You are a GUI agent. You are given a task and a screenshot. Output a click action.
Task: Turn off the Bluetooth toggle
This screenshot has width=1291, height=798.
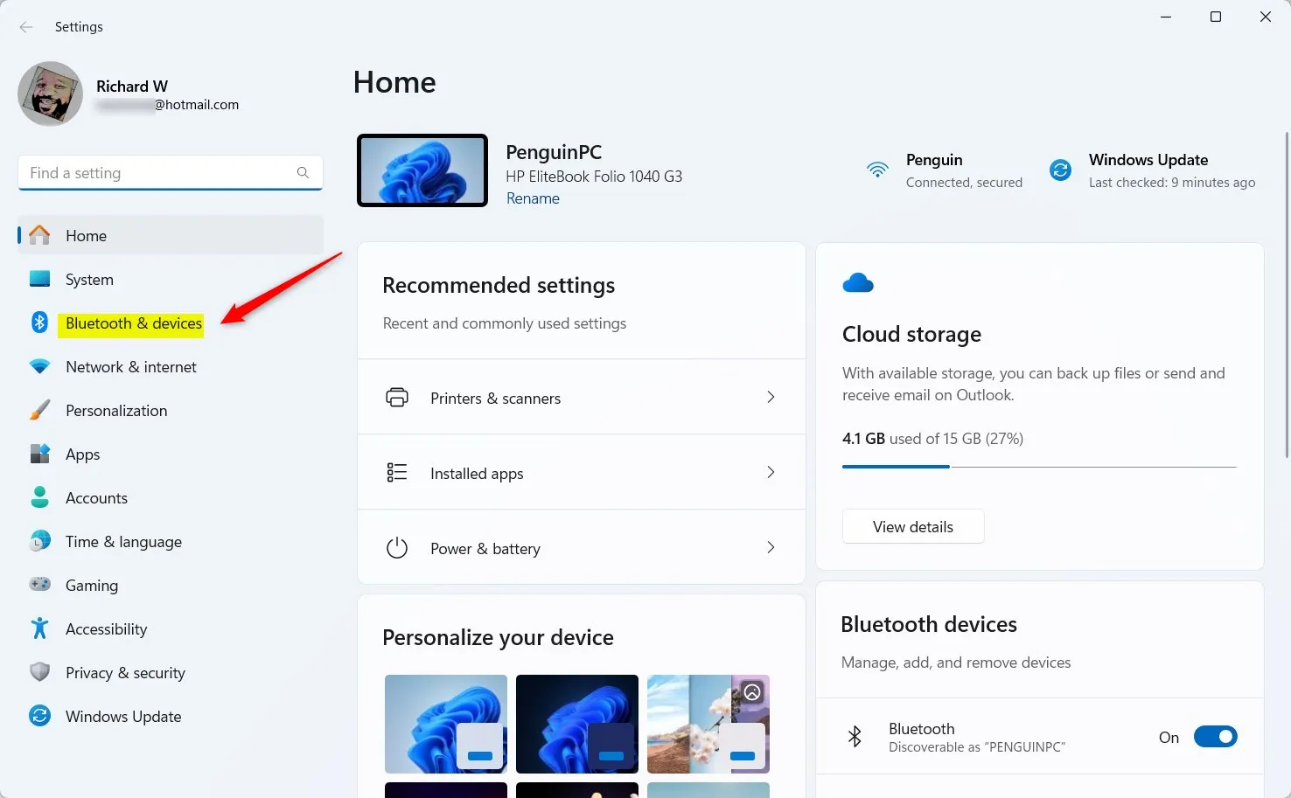[x=1215, y=736]
